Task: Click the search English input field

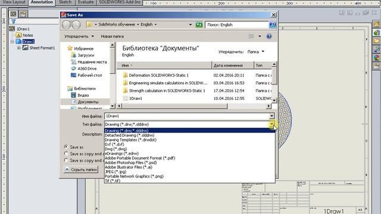Action: [x=237, y=25]
